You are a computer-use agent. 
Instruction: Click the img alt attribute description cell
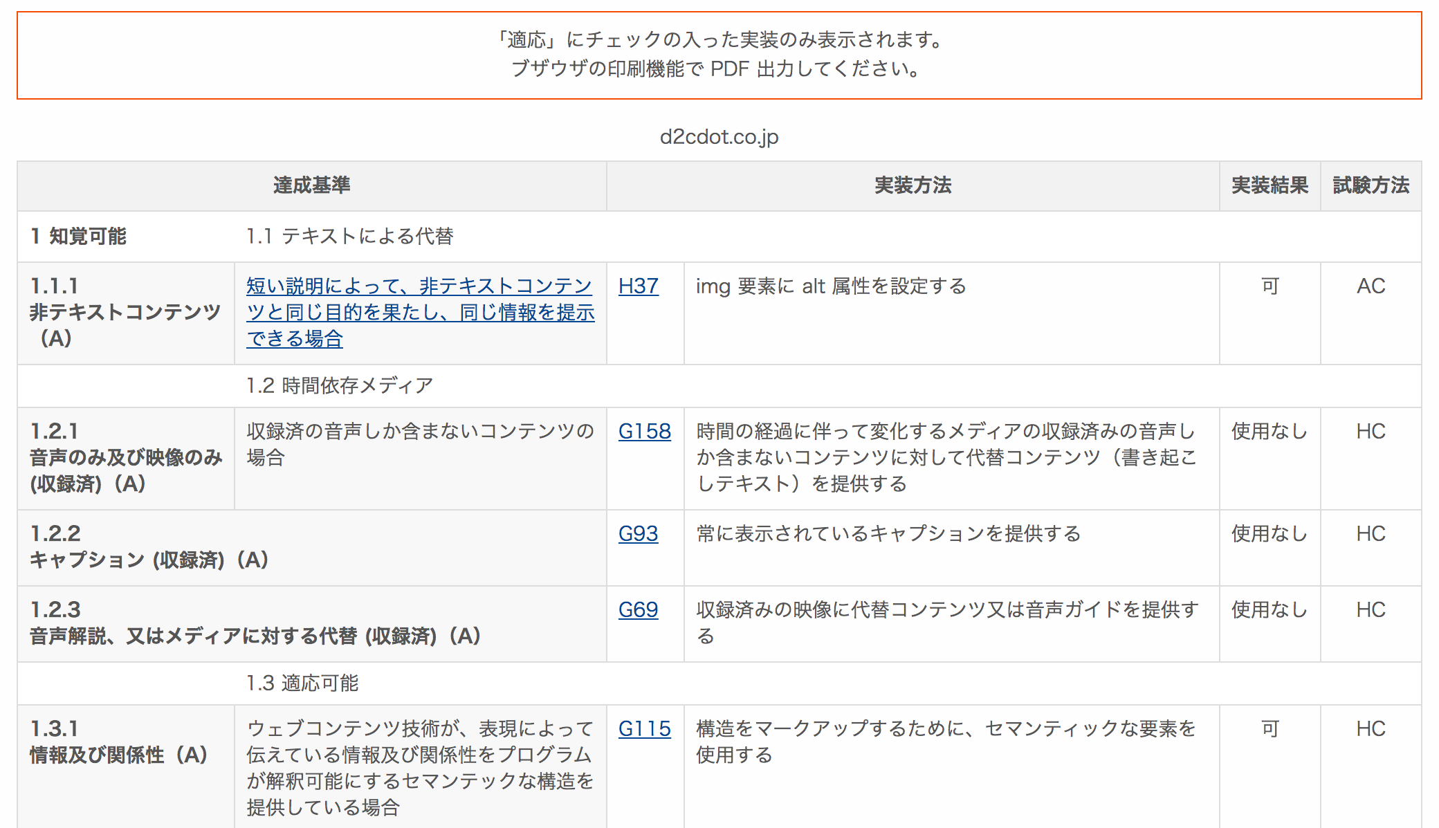pos(830,286)
